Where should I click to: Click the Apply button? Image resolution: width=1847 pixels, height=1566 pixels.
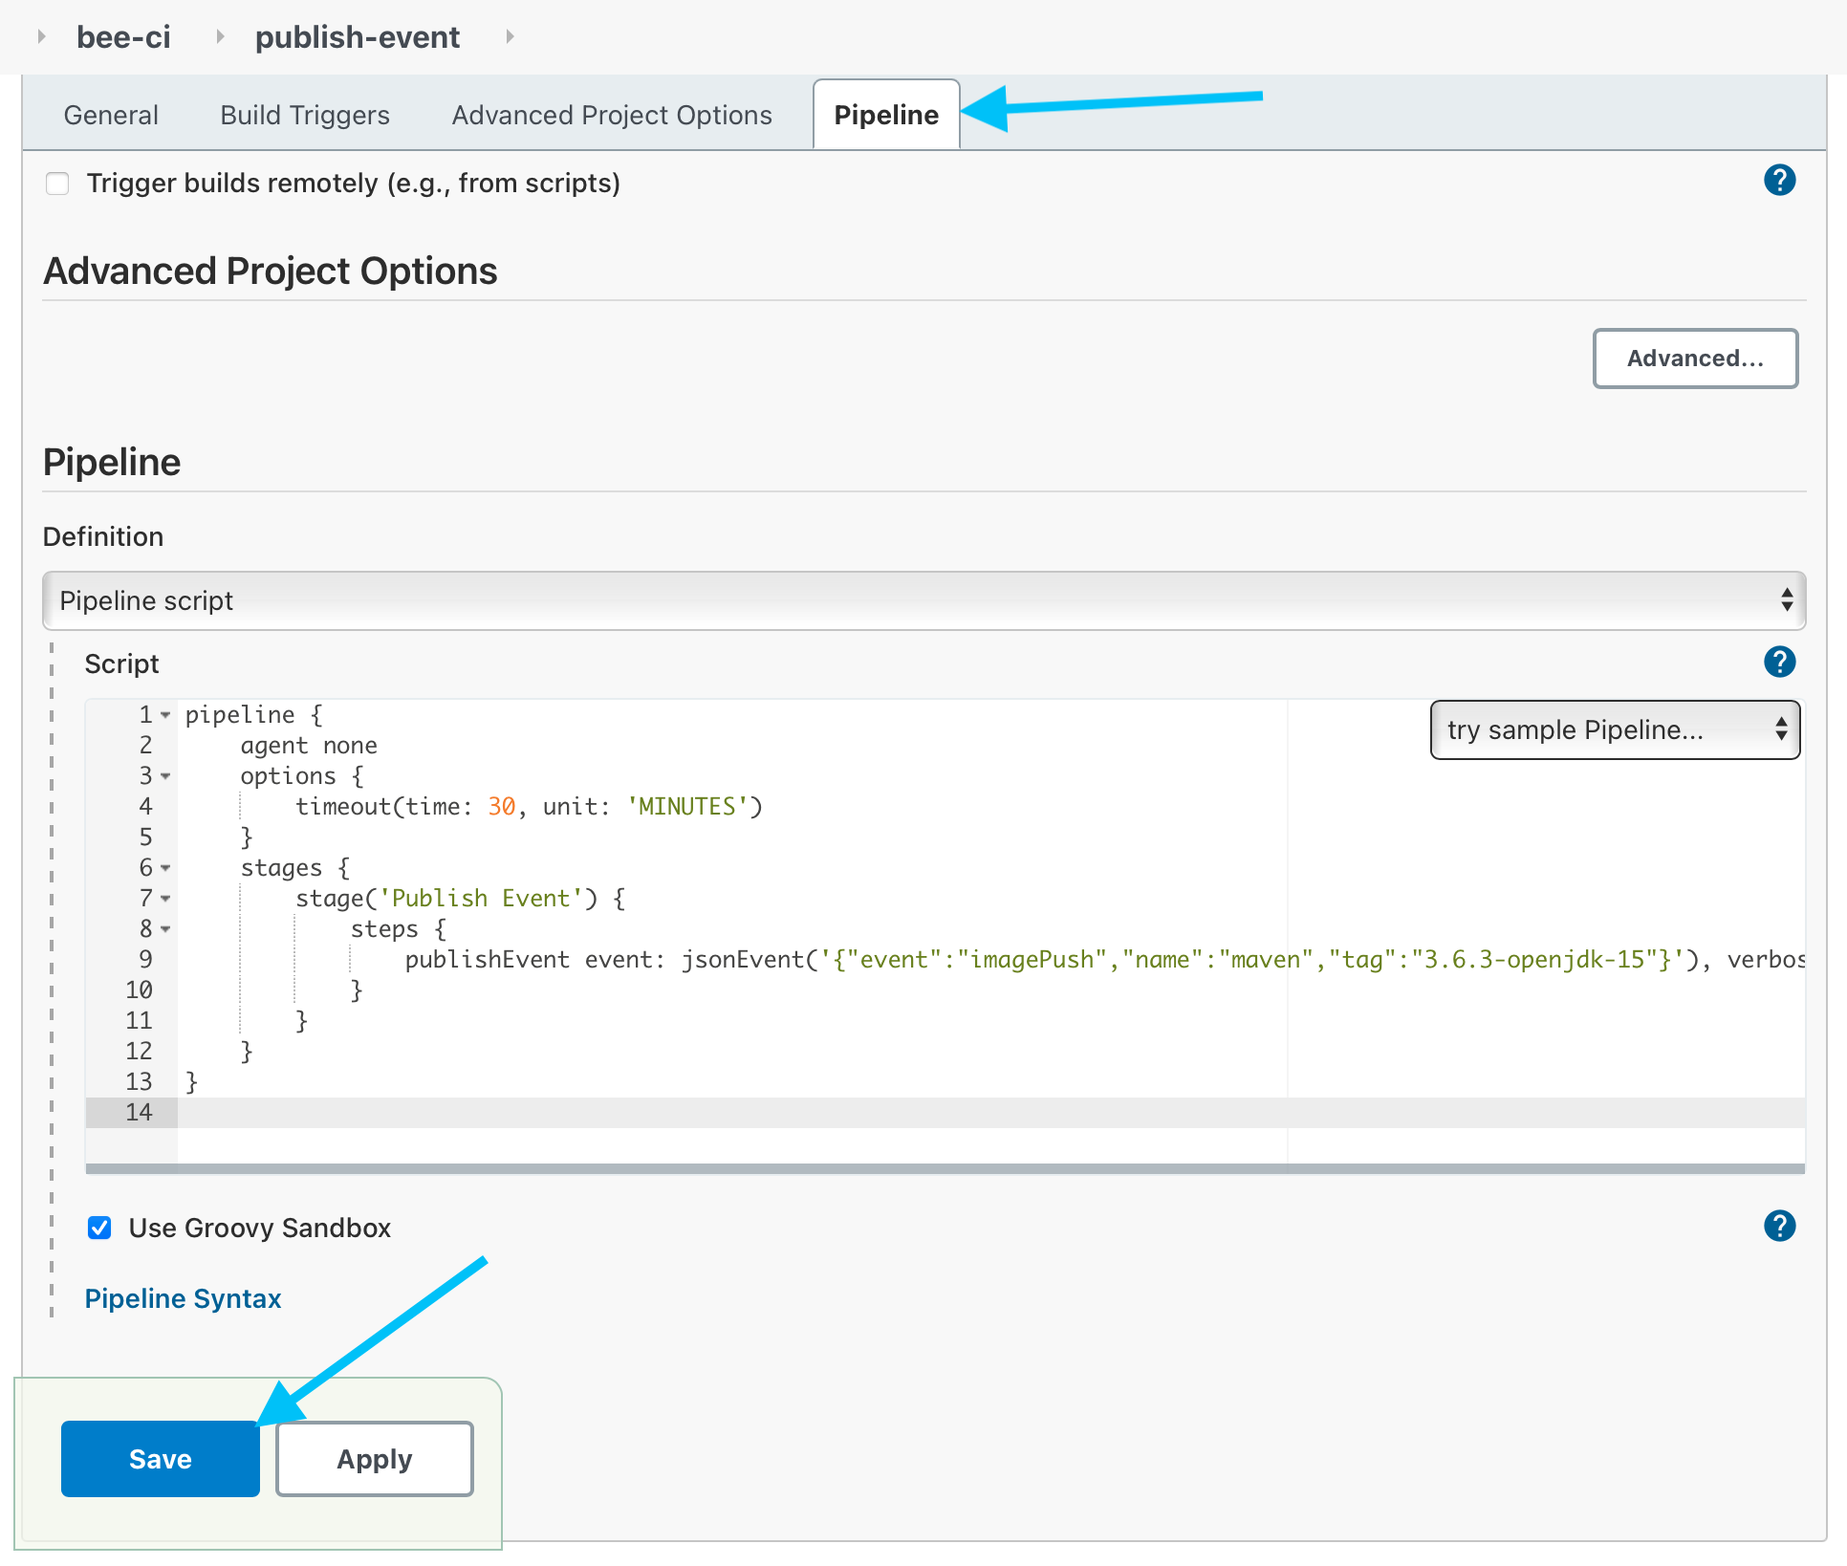(374, 1459)
